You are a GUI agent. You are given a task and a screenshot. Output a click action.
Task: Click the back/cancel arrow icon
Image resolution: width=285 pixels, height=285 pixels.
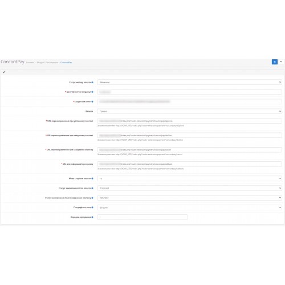[x=282, y=62]
